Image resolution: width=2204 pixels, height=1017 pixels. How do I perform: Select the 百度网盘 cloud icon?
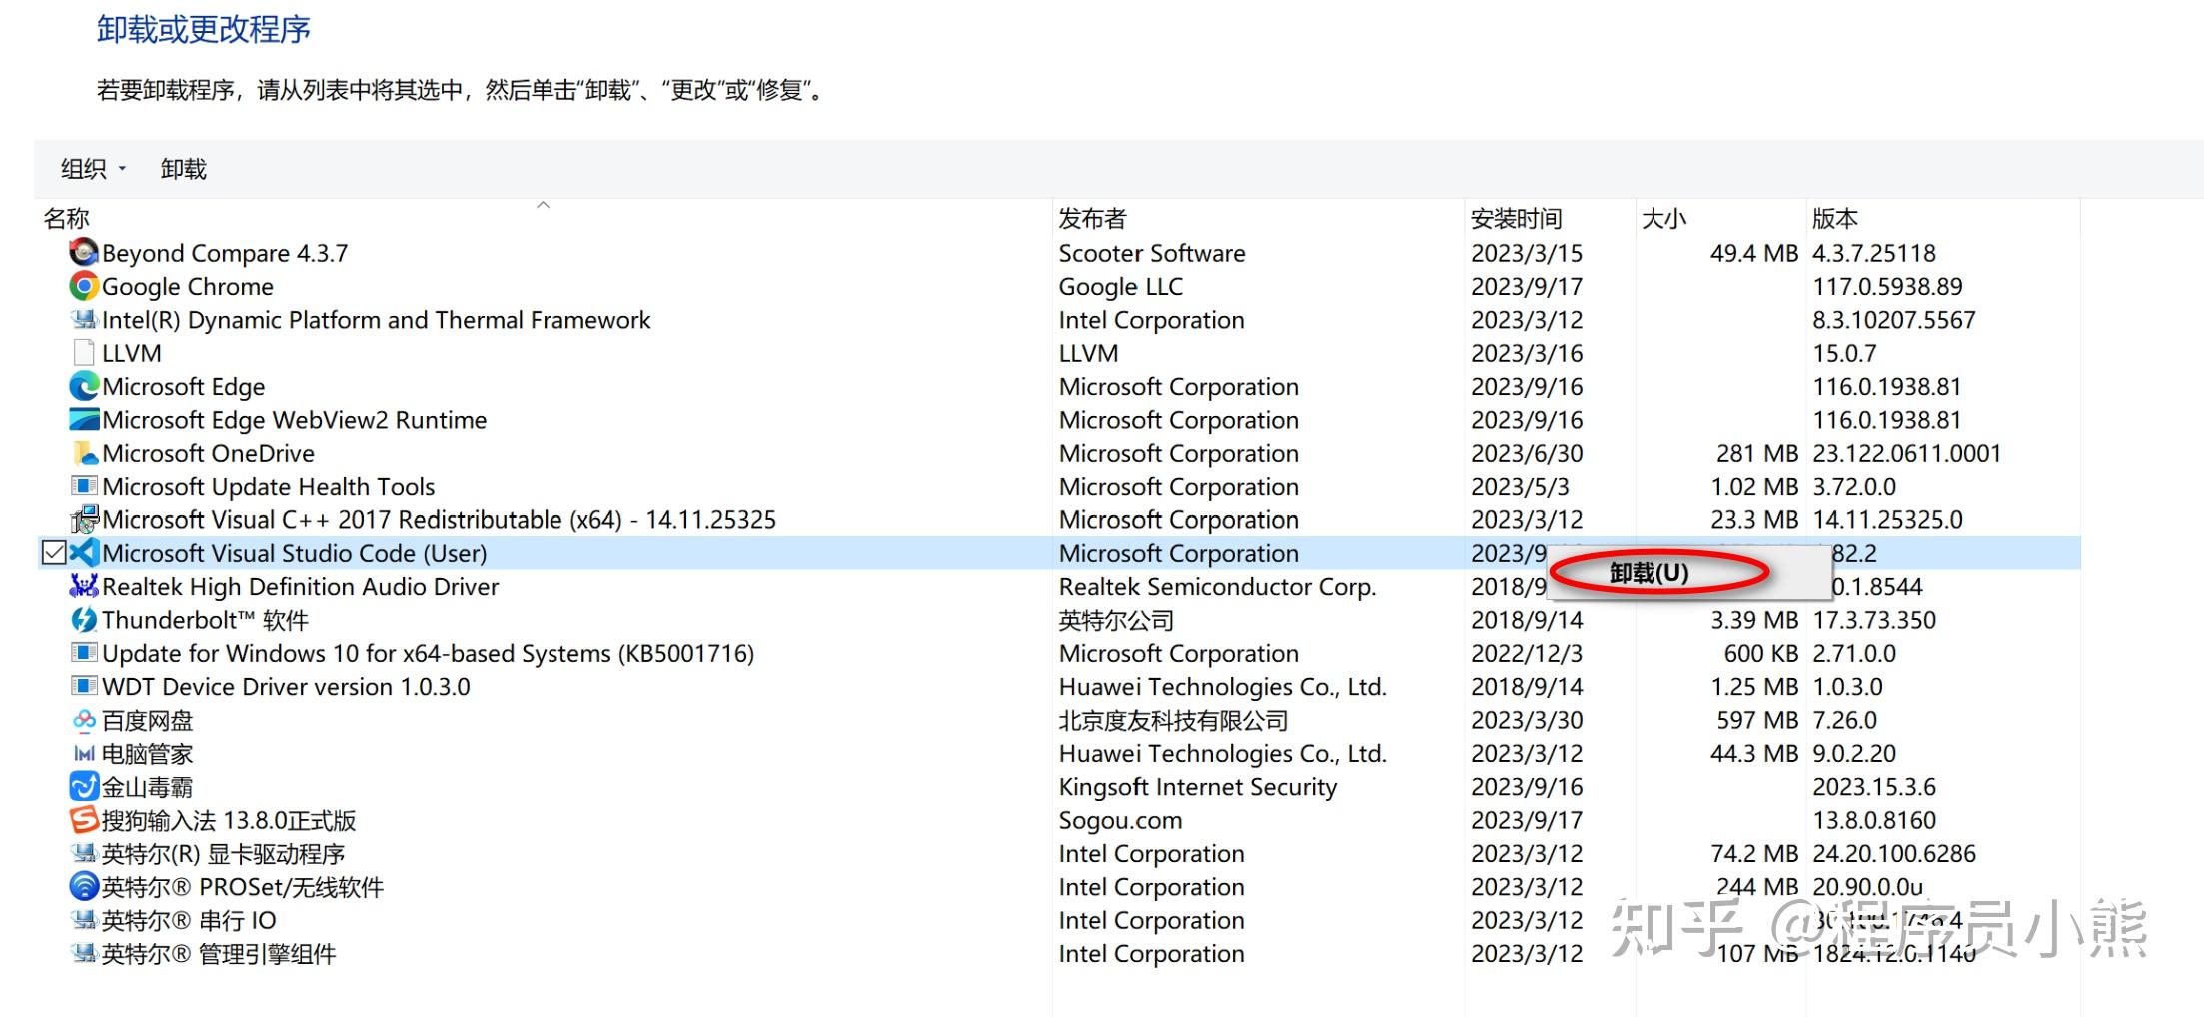point(84,720)
